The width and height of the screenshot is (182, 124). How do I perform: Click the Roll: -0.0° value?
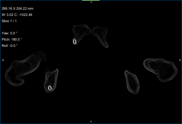pos(10,46)
